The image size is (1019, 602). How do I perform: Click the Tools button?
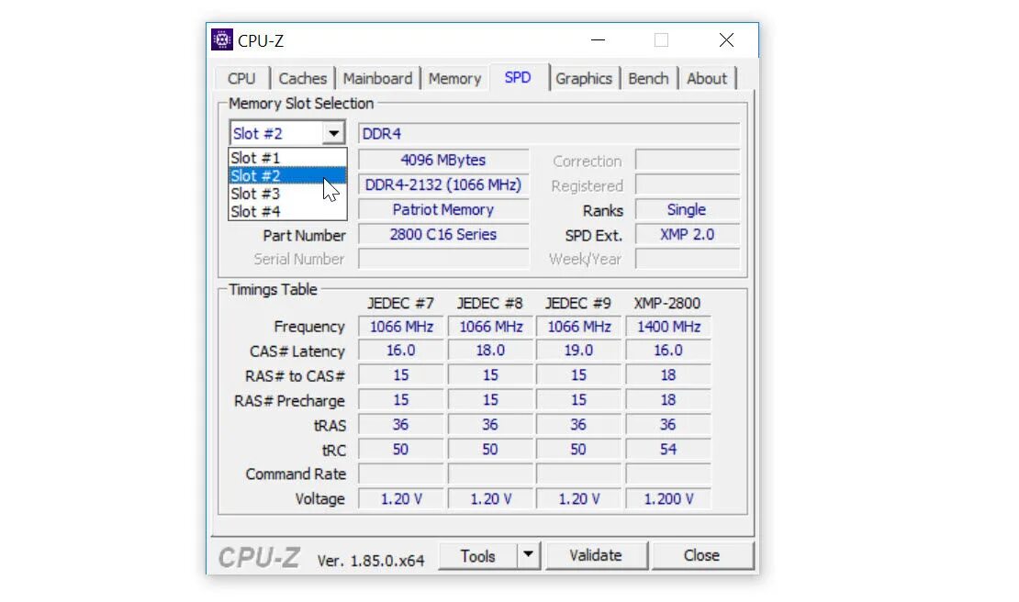[x=477, y=556]
